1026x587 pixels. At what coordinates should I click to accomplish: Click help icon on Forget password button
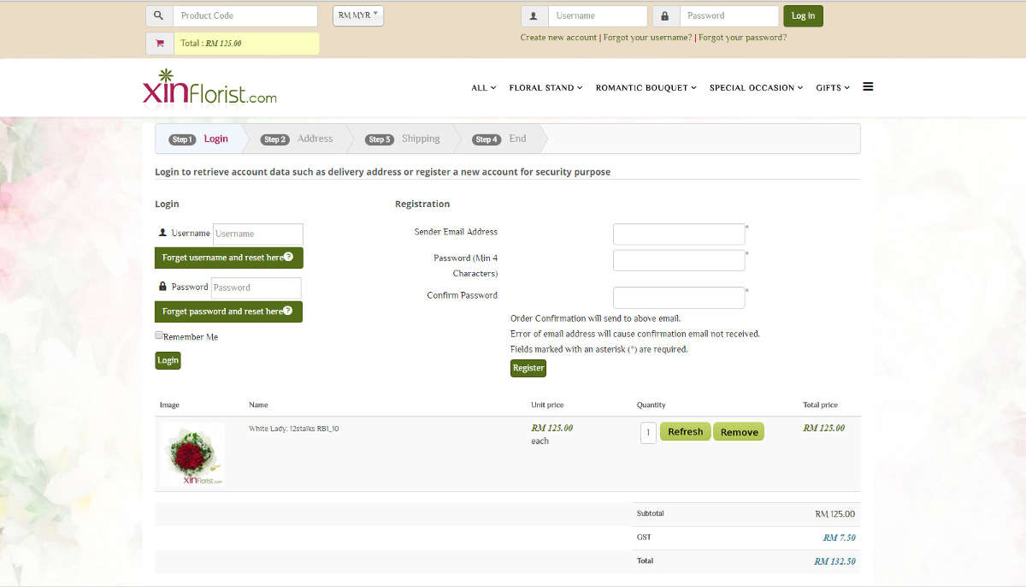pyautogui.click(x=288, y=311)
